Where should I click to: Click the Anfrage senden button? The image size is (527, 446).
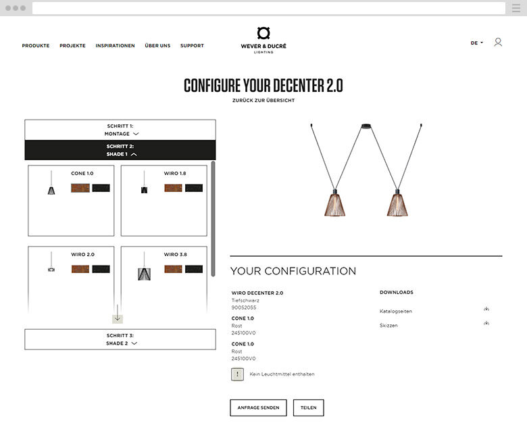tap(258, 407)
